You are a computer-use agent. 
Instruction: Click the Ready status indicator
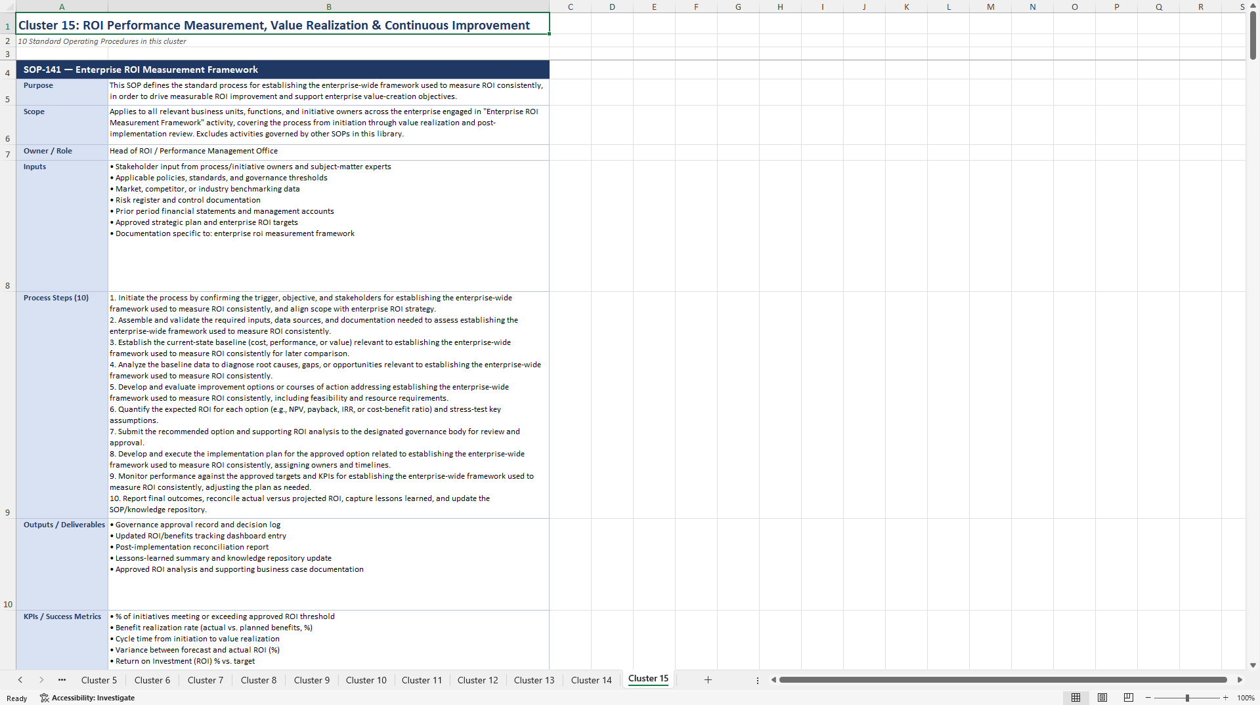click(x=17, y=698)
